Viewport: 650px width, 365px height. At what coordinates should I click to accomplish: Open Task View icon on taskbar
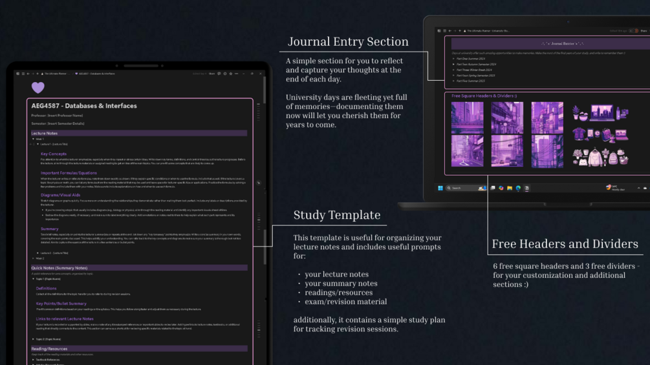492,188
